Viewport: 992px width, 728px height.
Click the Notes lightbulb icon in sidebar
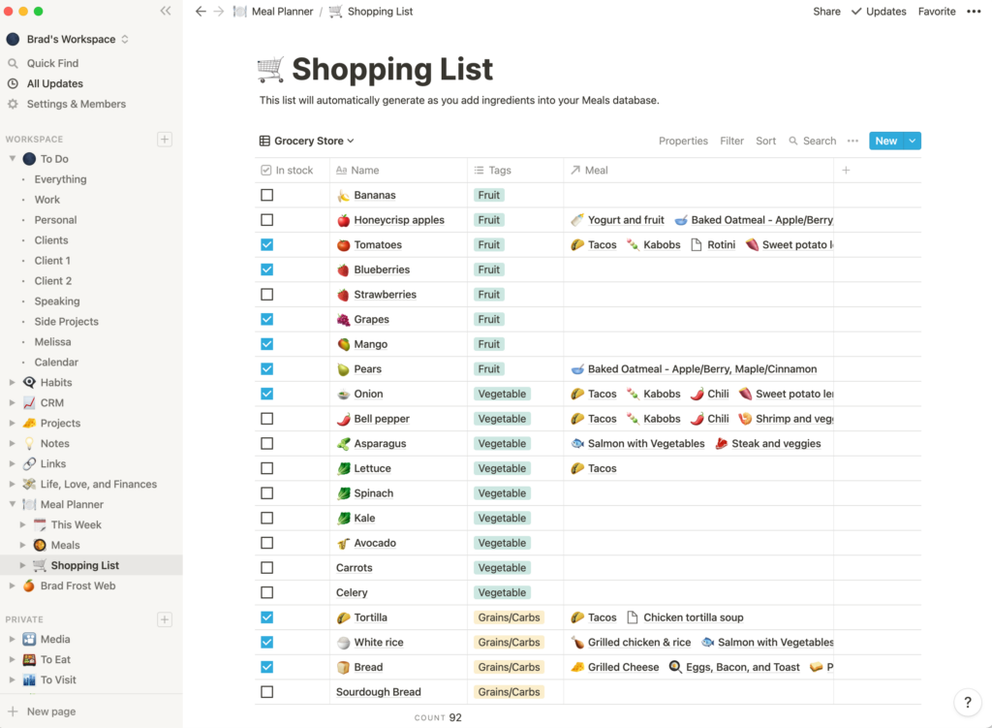29,443
